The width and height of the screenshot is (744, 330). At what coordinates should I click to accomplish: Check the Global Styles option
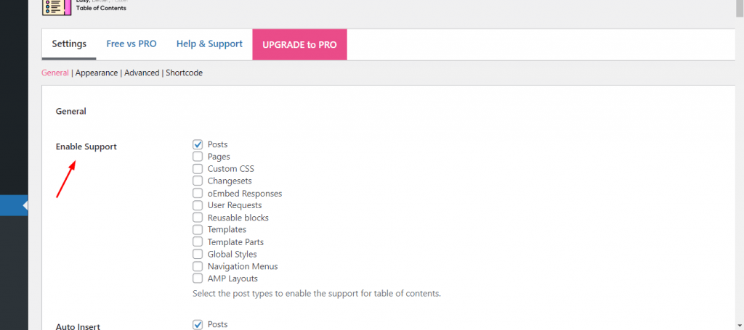(x=198, y=255)
